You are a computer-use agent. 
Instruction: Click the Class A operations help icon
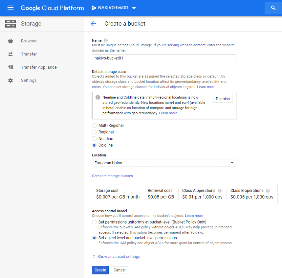[220, 191]
